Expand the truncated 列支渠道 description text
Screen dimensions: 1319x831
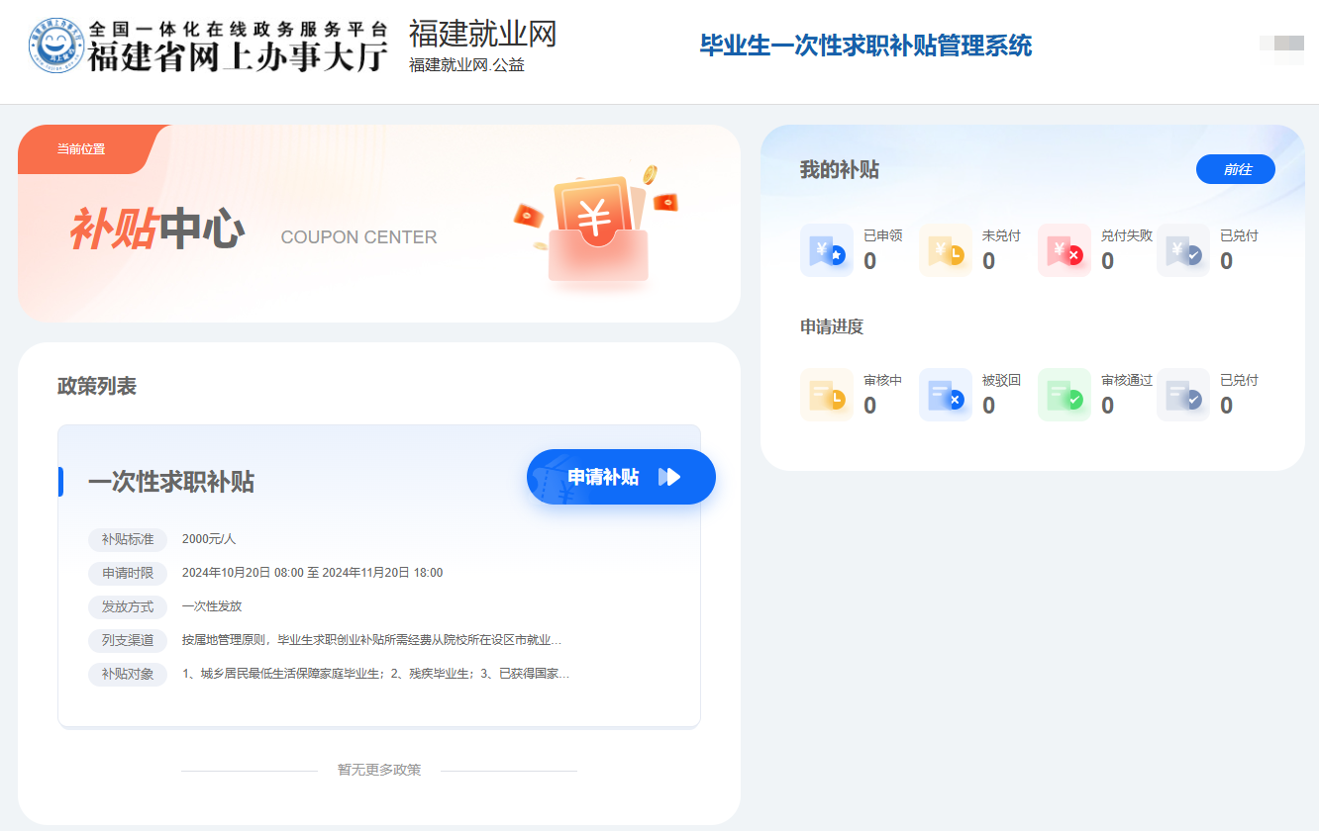[371, 640]
